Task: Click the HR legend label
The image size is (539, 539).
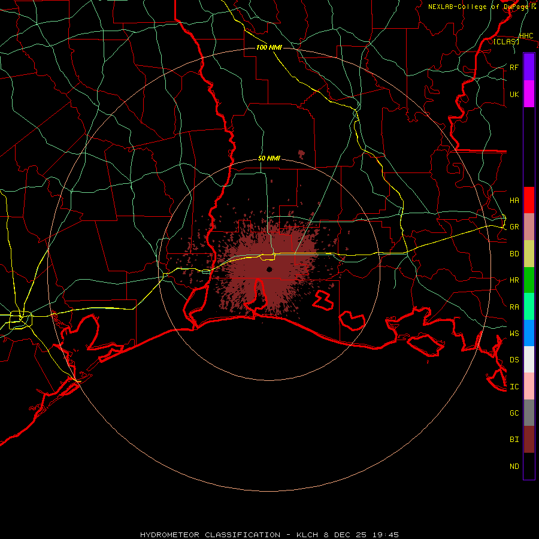Action: [x=514, y=280]
